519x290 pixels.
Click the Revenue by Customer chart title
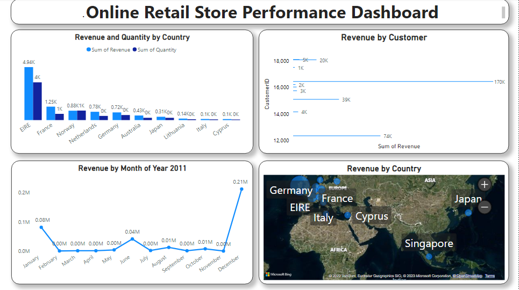click(x=384, y=38)
